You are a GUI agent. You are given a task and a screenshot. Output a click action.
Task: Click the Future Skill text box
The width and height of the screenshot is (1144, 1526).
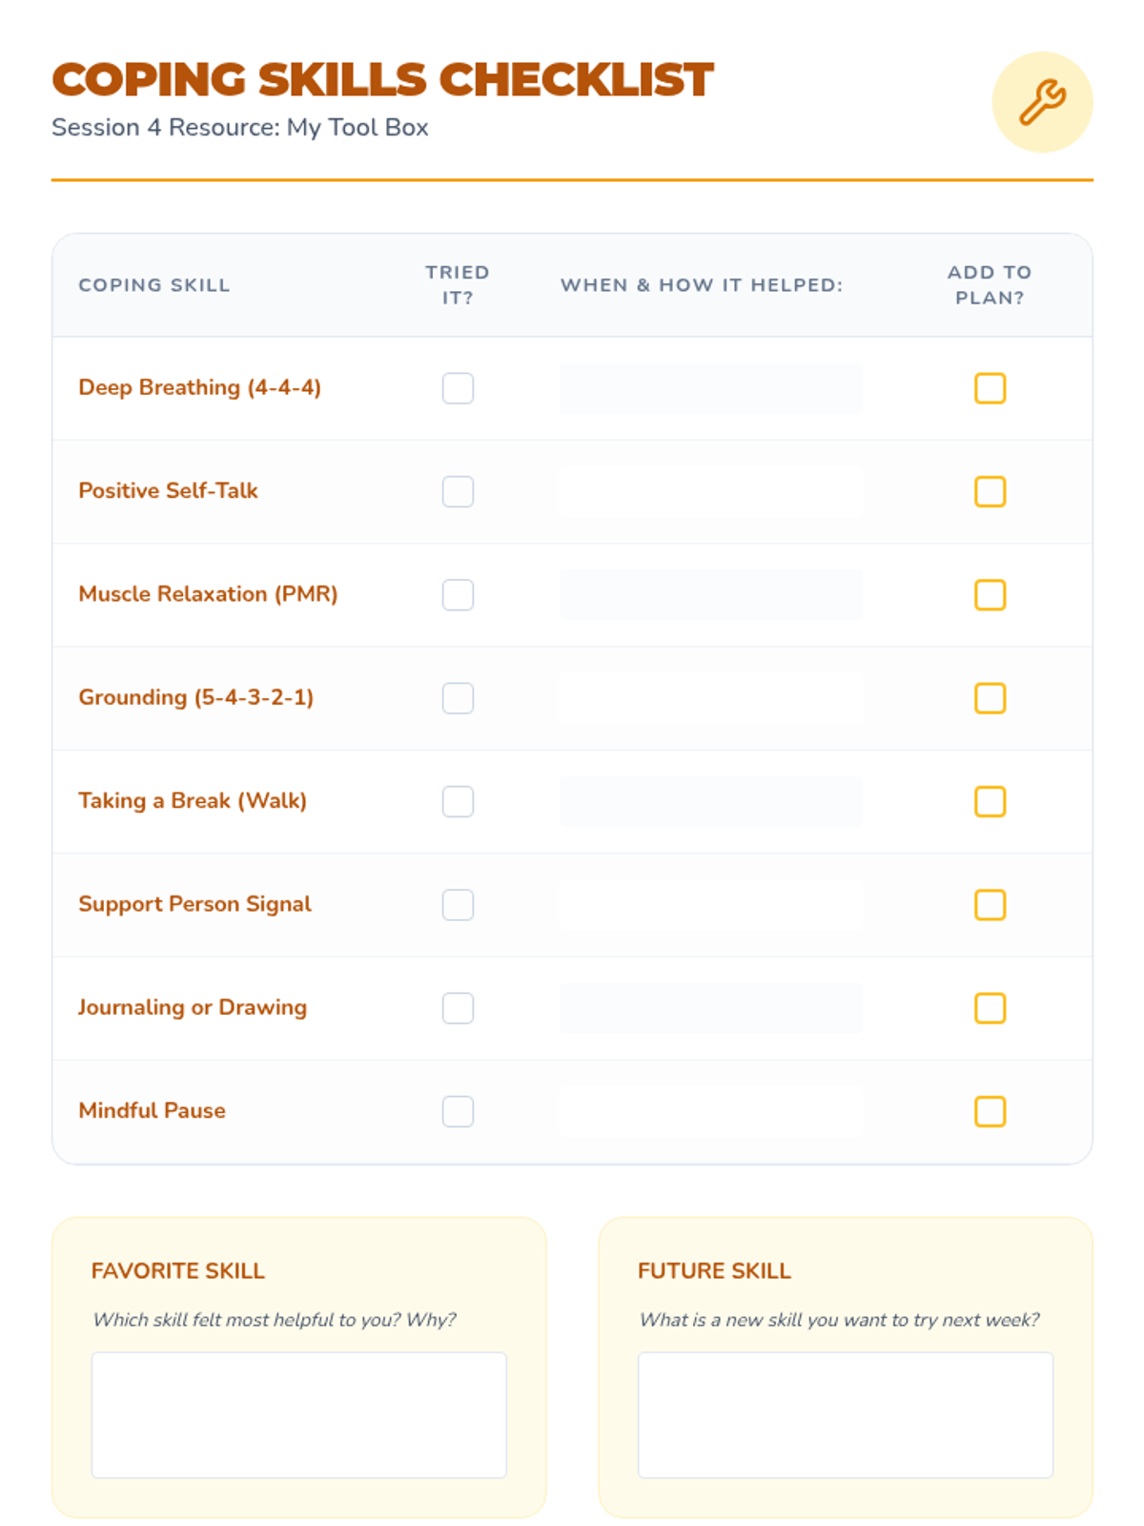pos(846,1414)
